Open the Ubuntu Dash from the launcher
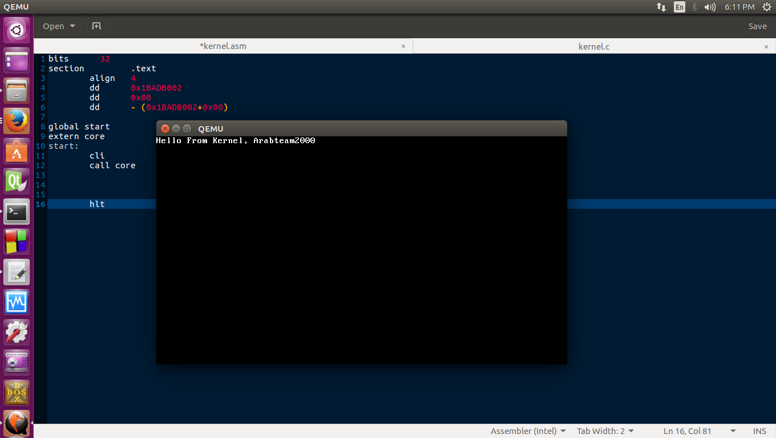776x438 pixels. [17, 30]
